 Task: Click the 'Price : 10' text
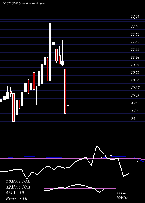(x=17, y=199)
